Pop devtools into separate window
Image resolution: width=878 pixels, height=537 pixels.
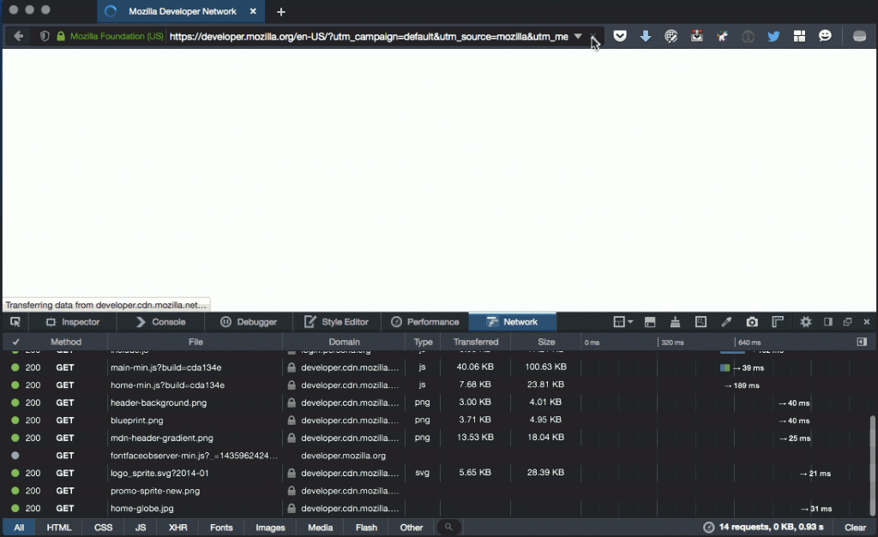pos(847,322)
